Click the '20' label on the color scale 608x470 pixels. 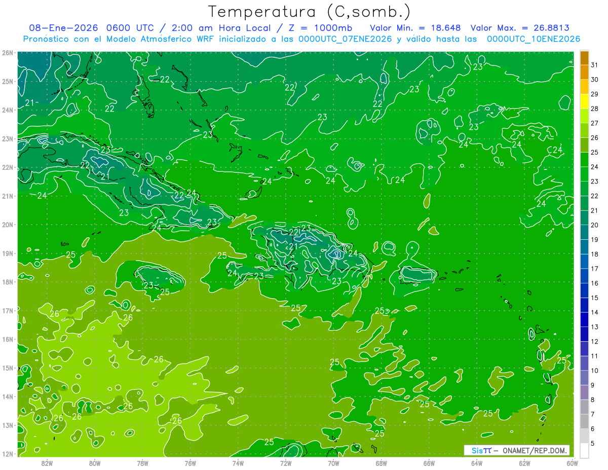tap(595, 225)
